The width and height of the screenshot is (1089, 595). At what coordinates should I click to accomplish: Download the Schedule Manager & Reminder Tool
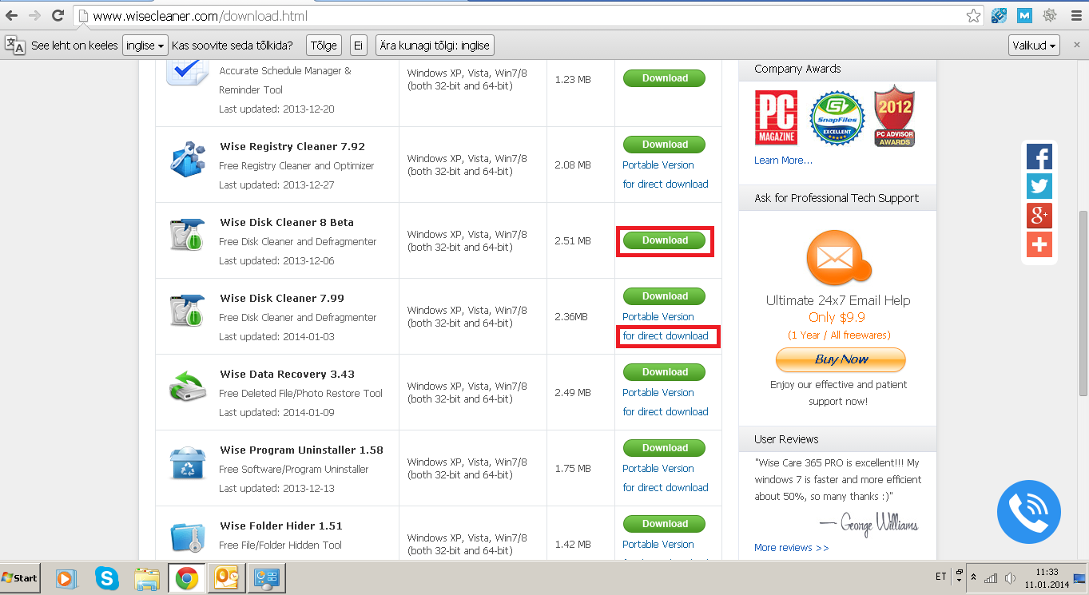(x=665, y=78)
